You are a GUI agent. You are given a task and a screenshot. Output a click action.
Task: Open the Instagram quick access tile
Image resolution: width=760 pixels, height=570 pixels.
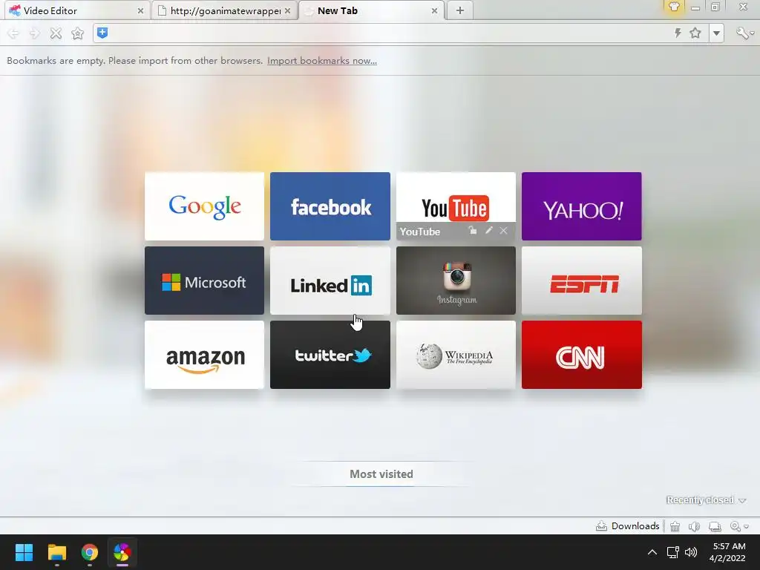click(456, 280)
